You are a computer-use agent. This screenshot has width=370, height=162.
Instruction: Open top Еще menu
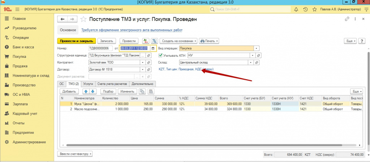[350, 41]
